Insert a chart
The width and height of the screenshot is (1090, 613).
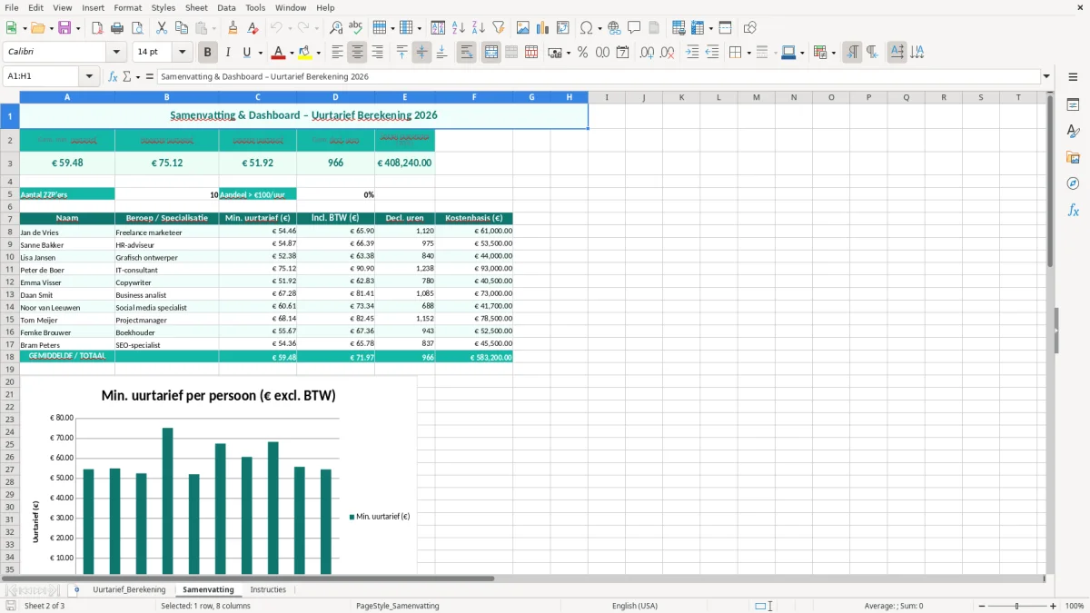[x=543, y=28]
